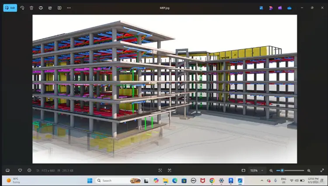The height and width of the screenshot is (186, 328).
Task: Open Google Chrome from the taskbar
Action: pos(212,181)
